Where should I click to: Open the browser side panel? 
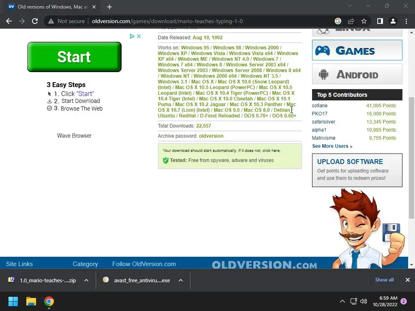[x=380, y=21]
